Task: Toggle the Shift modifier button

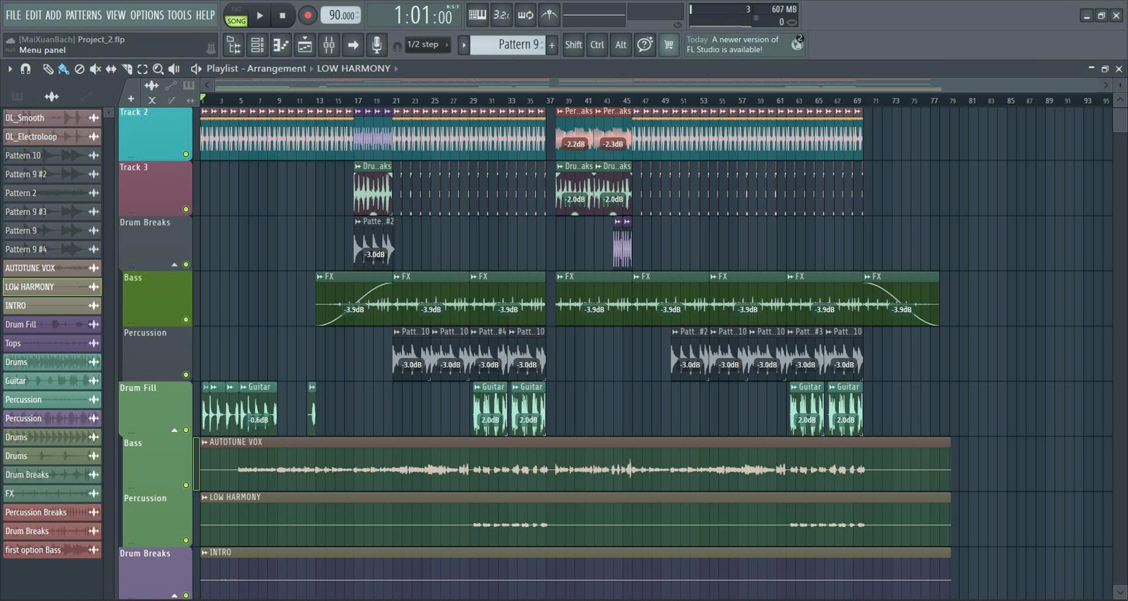Action: tap(573, 45)
